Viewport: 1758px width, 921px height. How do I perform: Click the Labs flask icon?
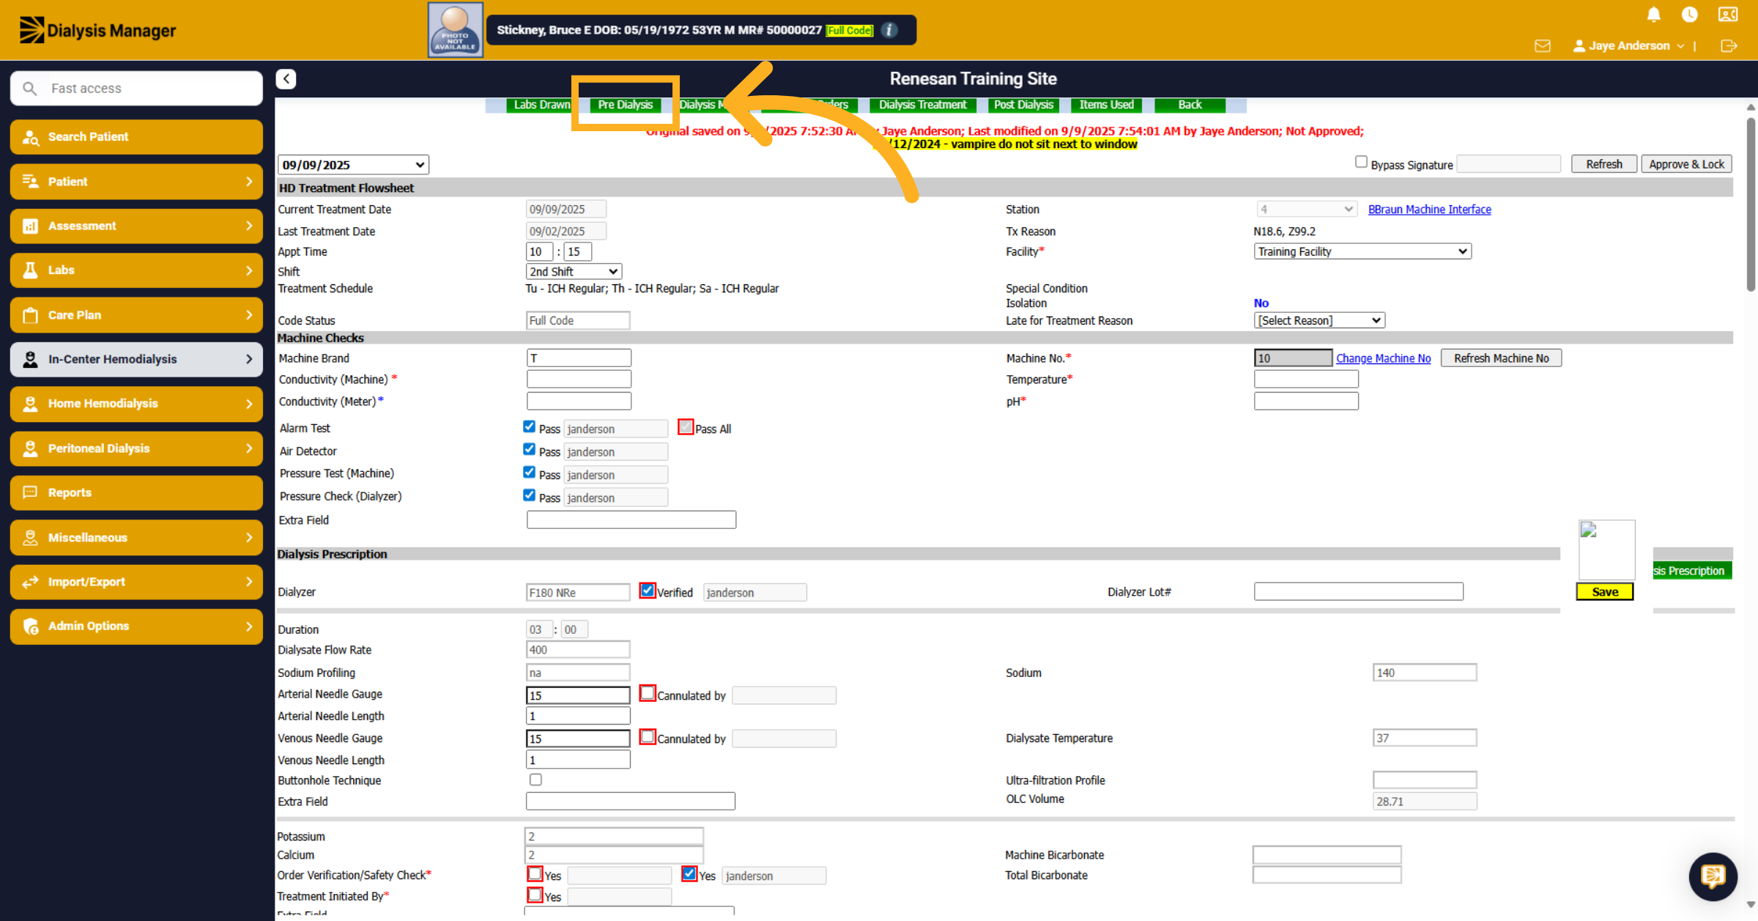pyautogui.click(x=30, y=270)
